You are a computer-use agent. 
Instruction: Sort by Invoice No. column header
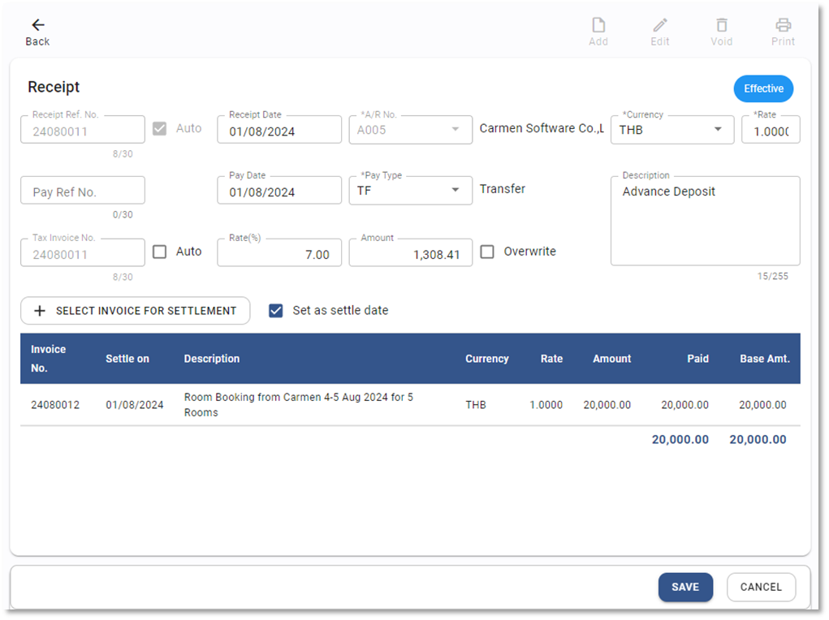49,358
